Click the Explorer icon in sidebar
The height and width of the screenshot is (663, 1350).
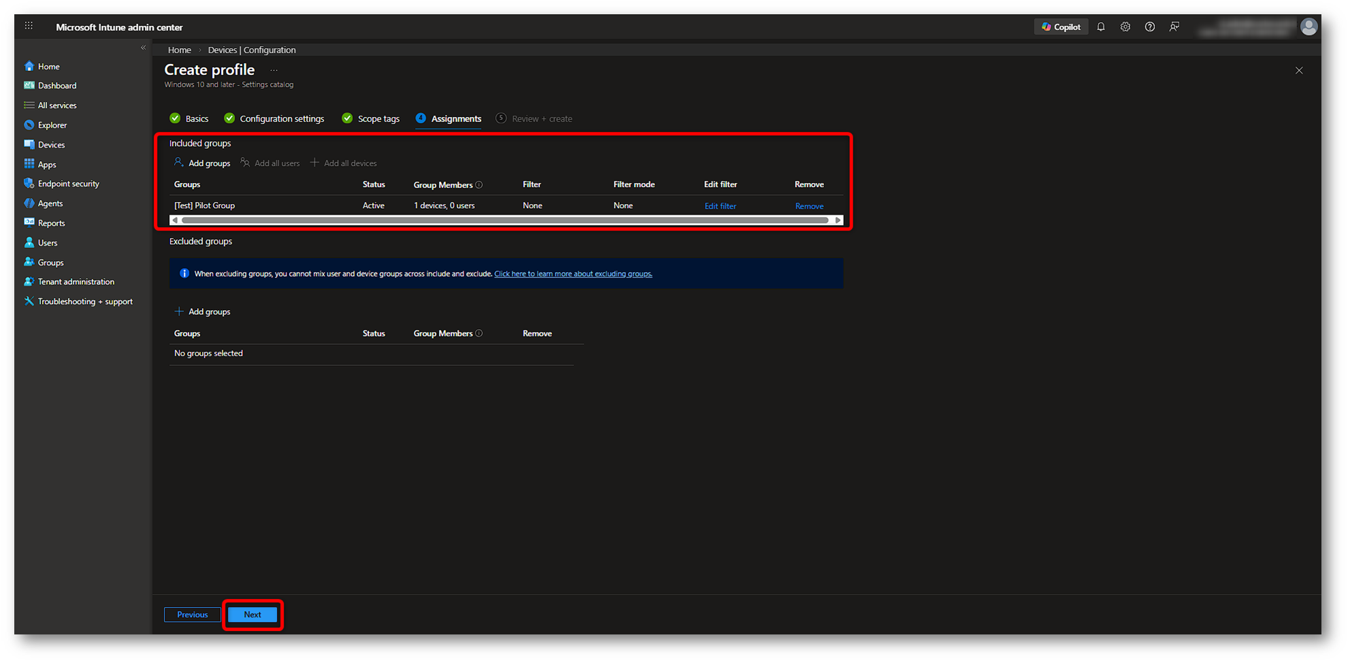tap(29, 125)
